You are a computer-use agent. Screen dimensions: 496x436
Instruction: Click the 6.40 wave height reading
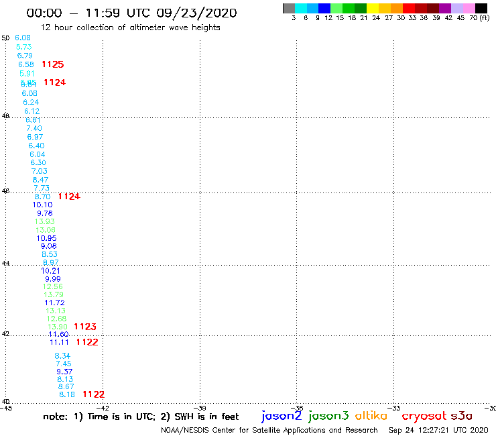[x=36, y=146]
